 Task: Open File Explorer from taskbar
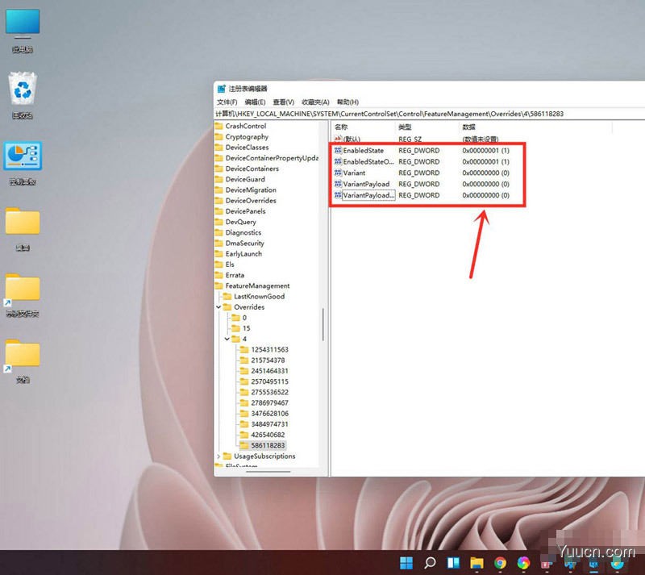point(476,563)
